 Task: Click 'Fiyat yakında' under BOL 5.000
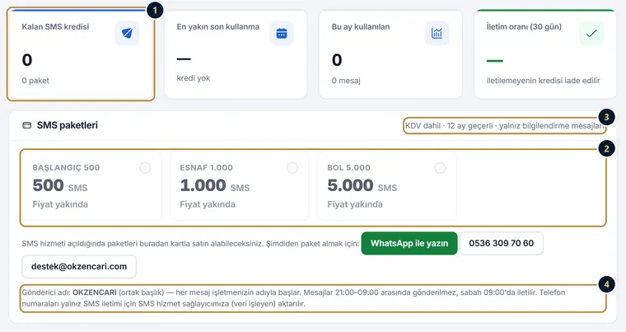coord(355,204)
